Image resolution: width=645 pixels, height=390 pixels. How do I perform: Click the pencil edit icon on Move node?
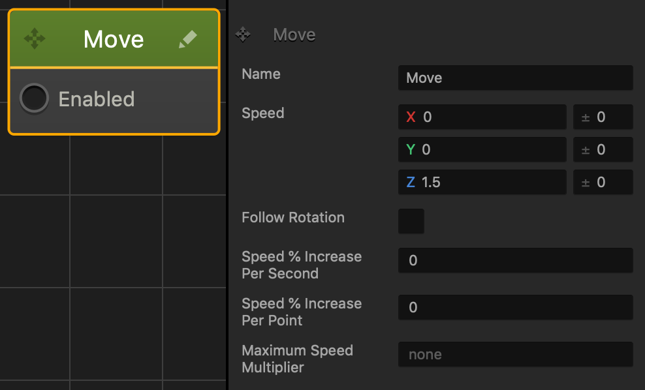(188, 39)
